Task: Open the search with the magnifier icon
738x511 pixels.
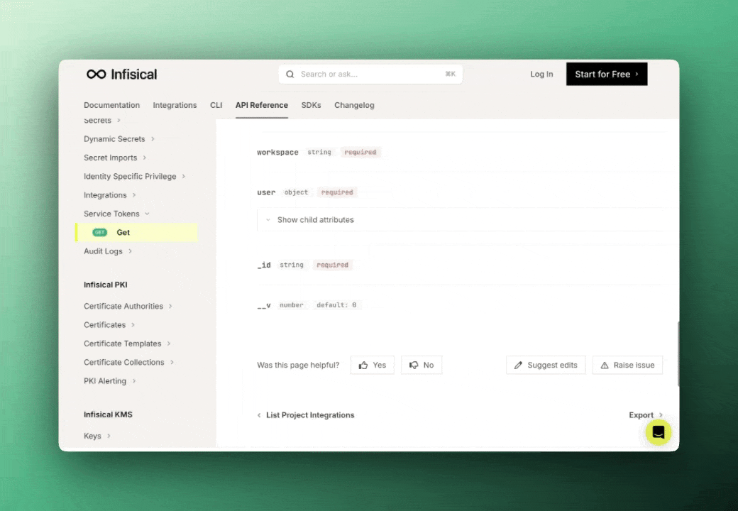Action: click(x=290, y=74)
